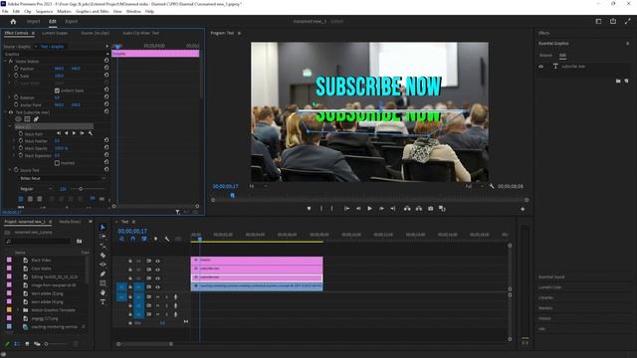
Task: Open font family dropdown
Action: coord(62,178)
